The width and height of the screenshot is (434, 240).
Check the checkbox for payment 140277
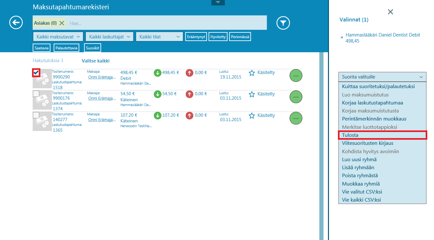(x=36, y=115)
